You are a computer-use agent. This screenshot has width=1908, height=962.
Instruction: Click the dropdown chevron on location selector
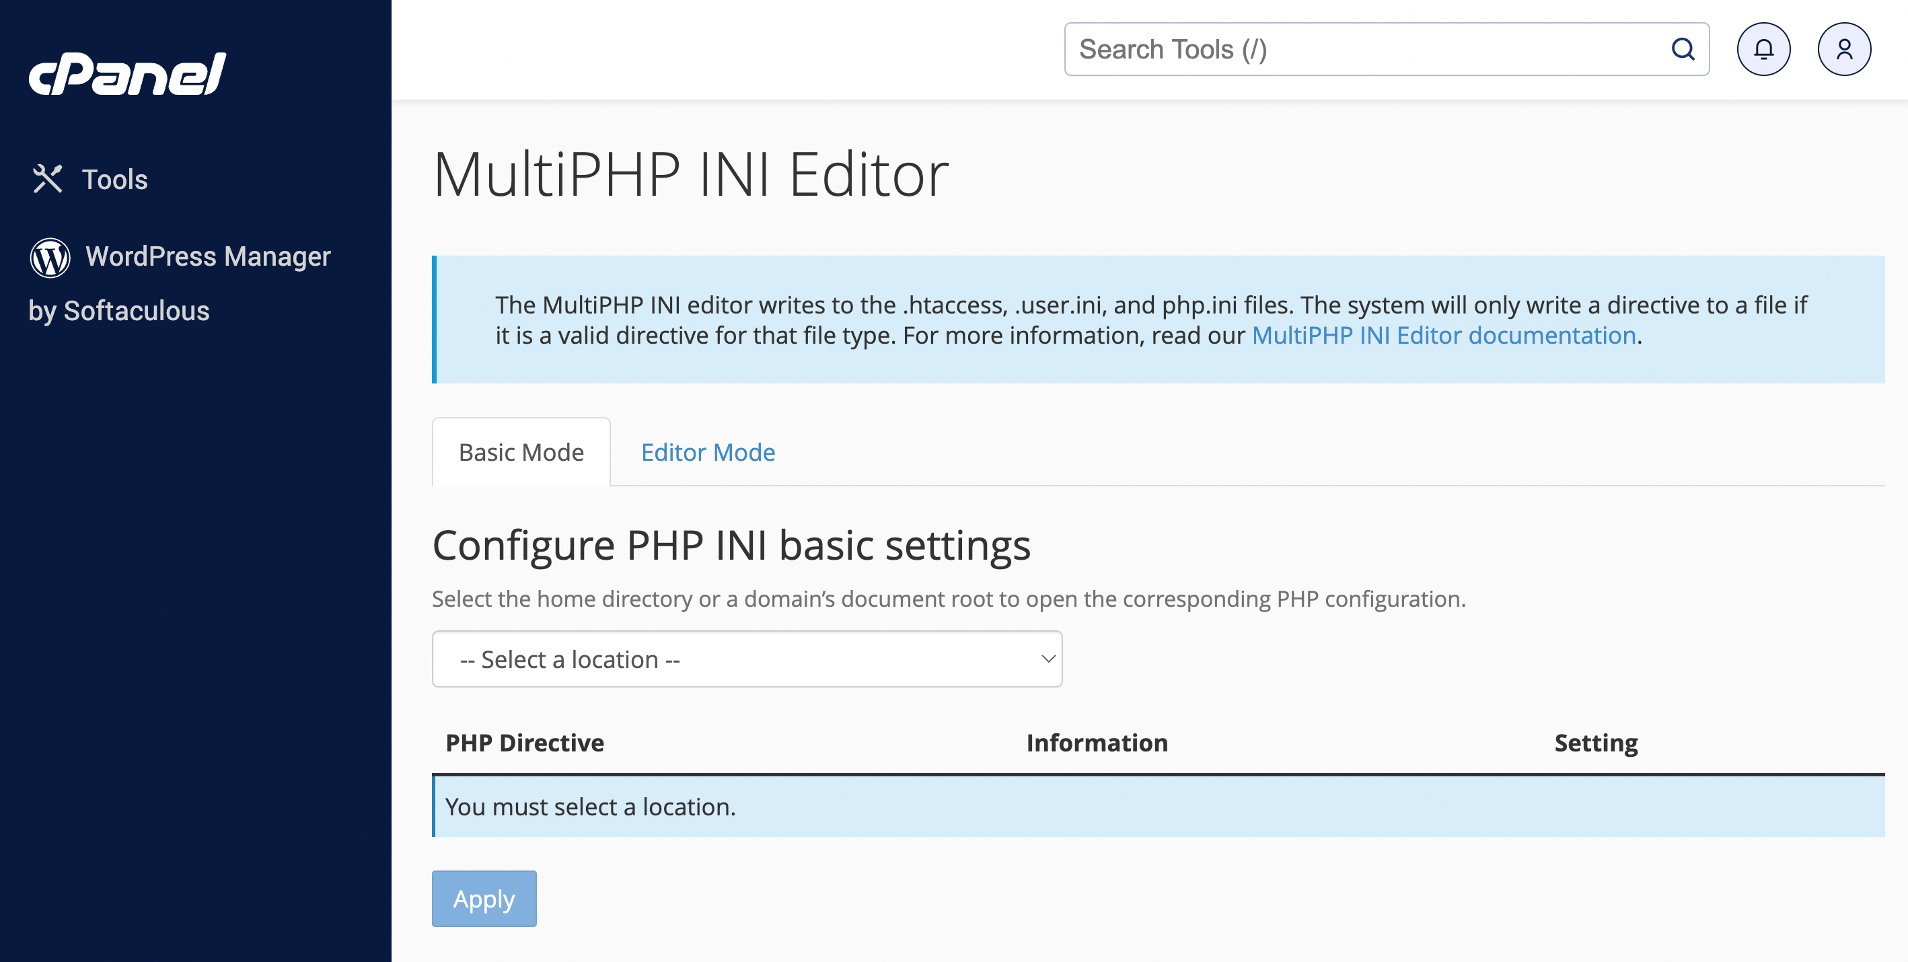pyautogui.click(x=1047, y=659)
